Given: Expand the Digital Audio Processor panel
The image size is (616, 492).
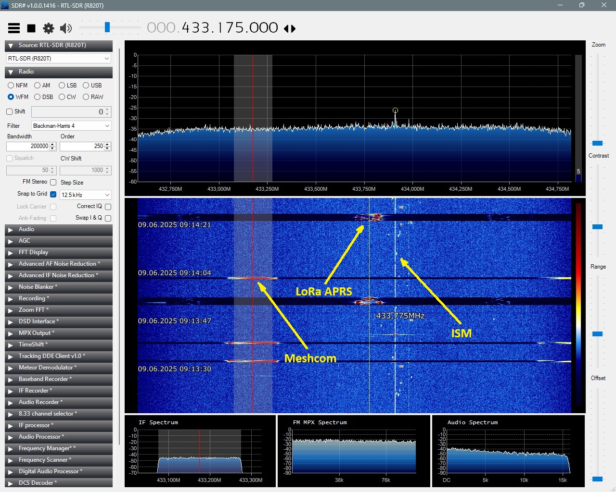Looking at the screenshot, I should (59, 472).
